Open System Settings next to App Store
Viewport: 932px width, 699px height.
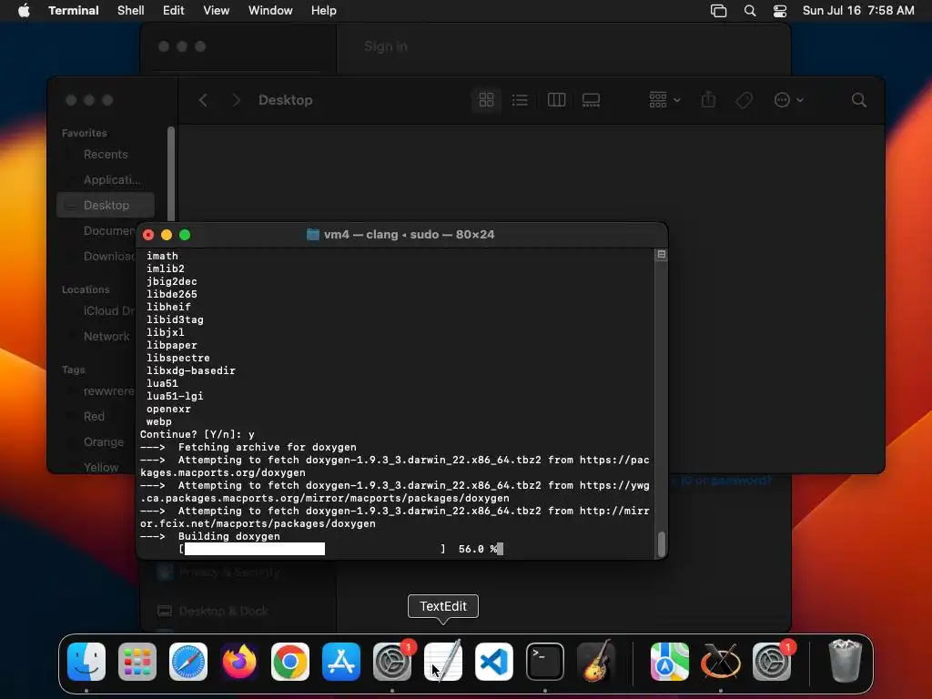[x=392, y=662]
